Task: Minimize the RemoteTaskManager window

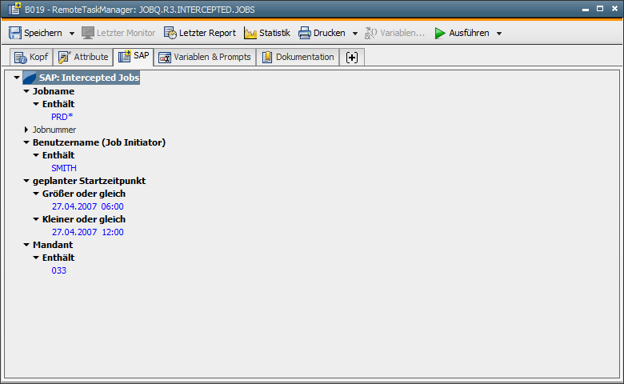Action: [586, 9]
